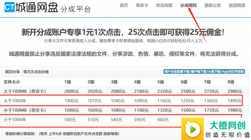Click the 1360元 cell
Image resolution: width=251 pixels, height=140 pixels.
[211, 101]
